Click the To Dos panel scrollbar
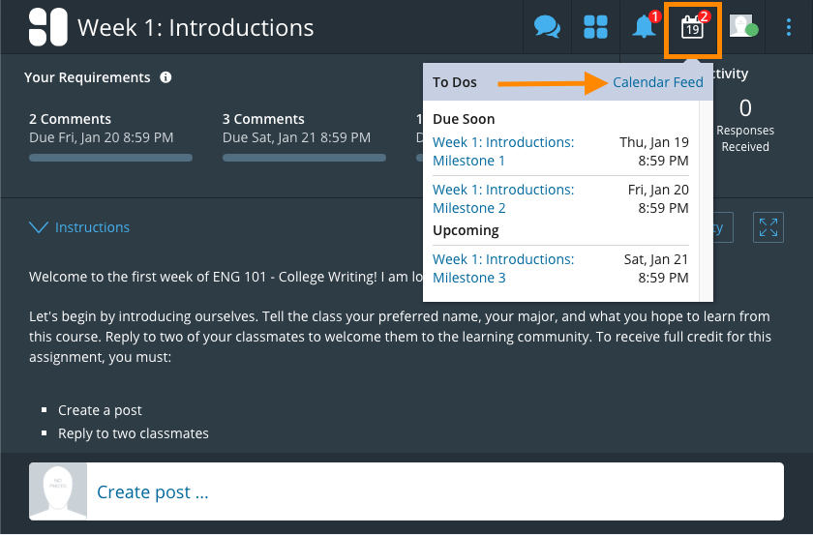813x535 pixels. [x=705, y=193]
